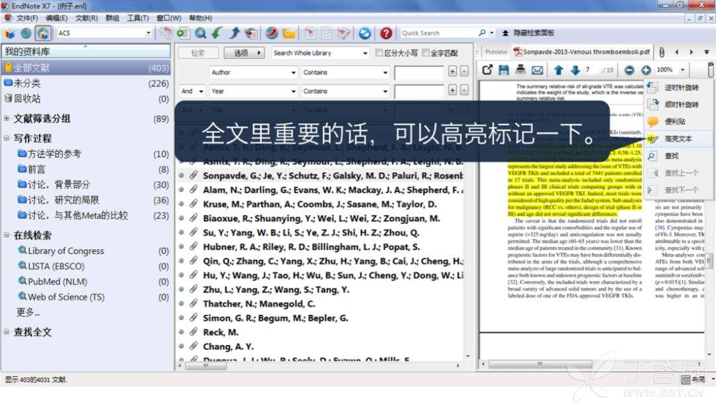This screenshot has height=410, width=716.
Task: Open the 窗口(W) menu
Action: click(168, 19)
